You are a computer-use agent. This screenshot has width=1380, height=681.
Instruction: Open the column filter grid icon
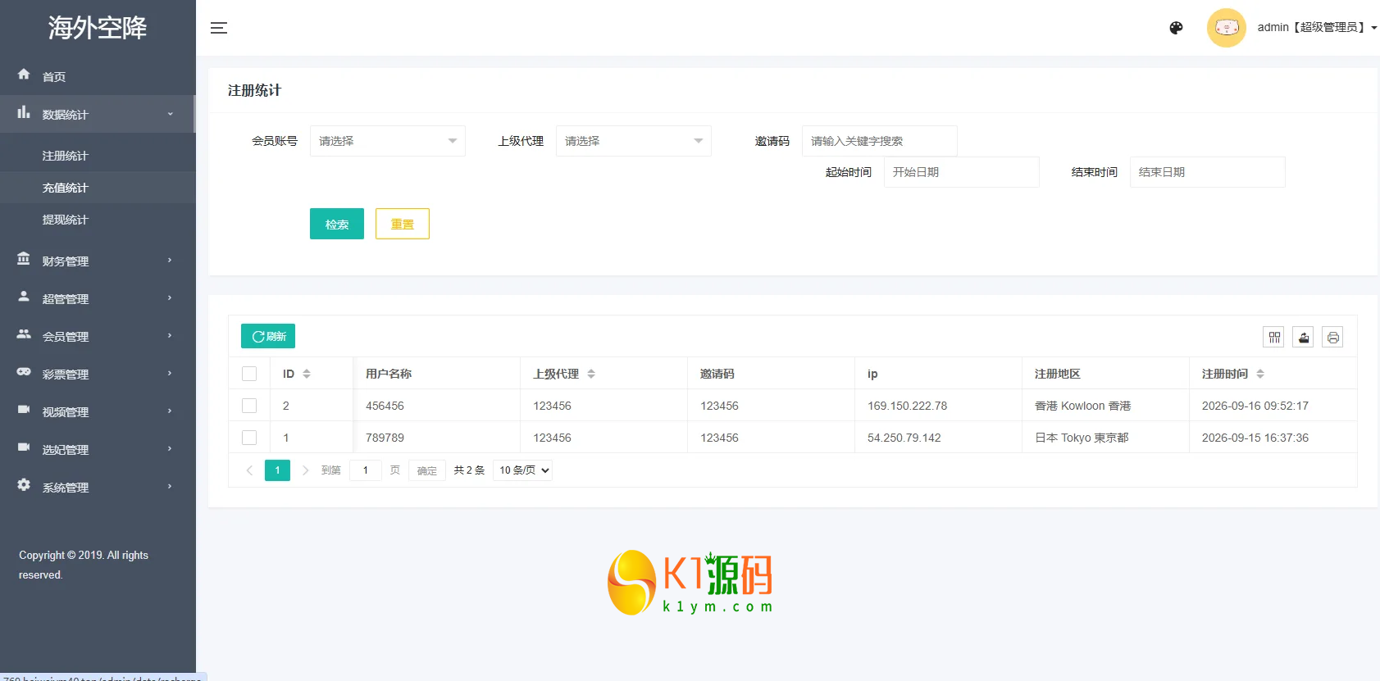(x=1274, y=337)
